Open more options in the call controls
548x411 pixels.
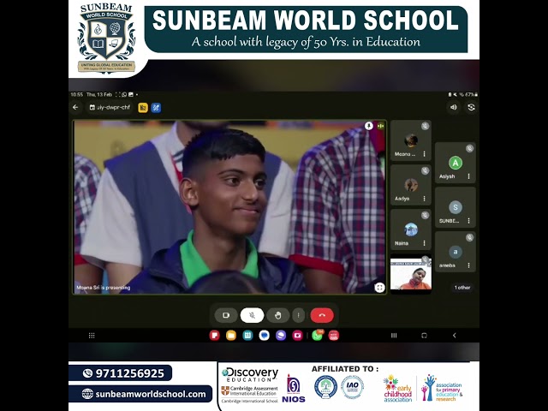298,315
